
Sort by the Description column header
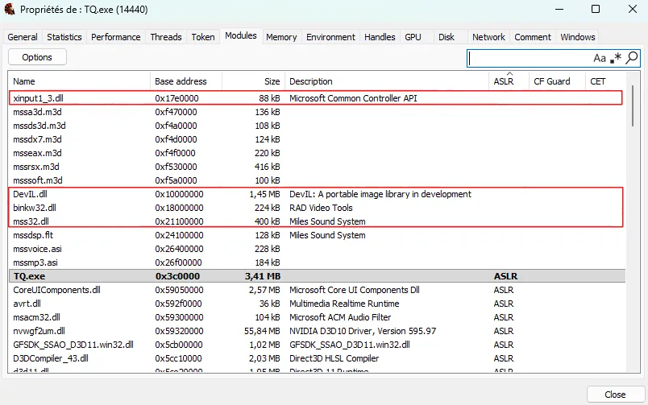tap(387, 81)
